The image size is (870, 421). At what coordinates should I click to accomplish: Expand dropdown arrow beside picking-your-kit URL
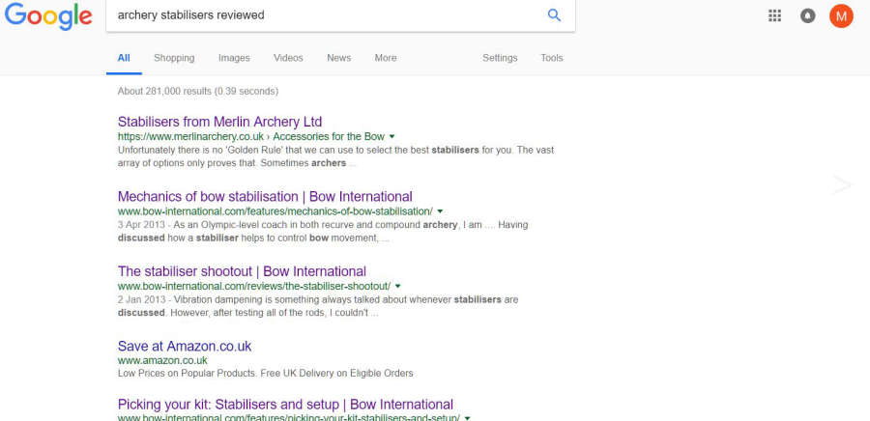tap(467, 418)
